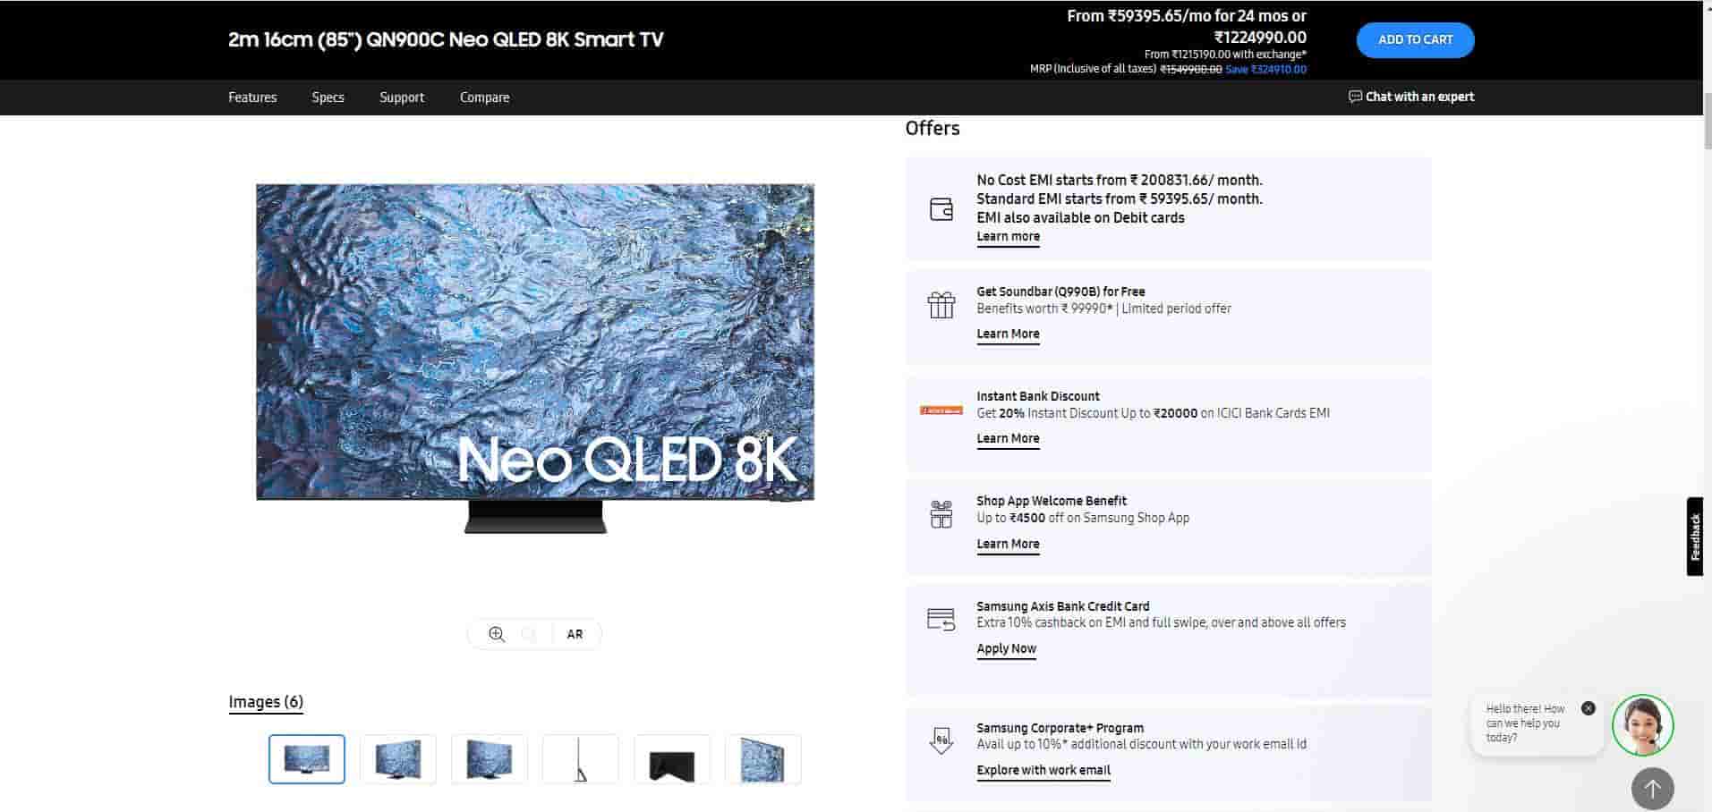Open the Feedback side tab
The image size is (1712, 812).
1694,537
